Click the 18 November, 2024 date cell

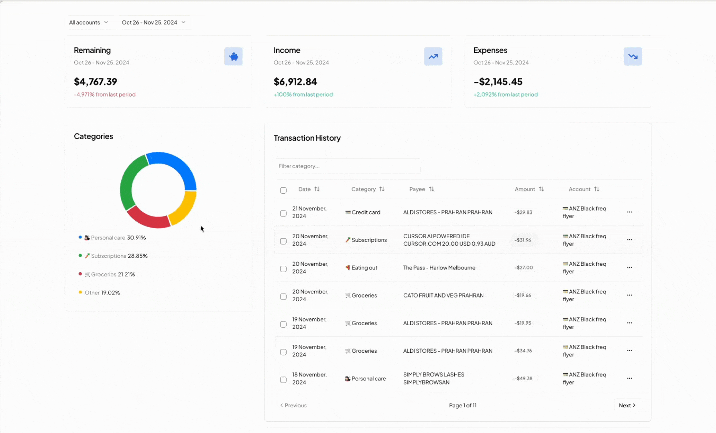pyautogui.click(x=309, y=378)
